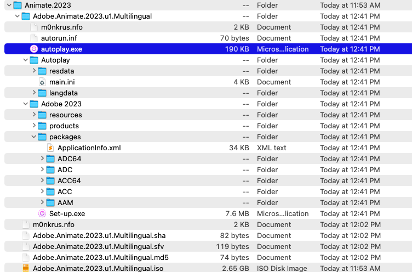Select Adobe.Animate.2023.u1.Multilingual.sha file name
This screenshot has width=412, height=272.
coord(99,235)
